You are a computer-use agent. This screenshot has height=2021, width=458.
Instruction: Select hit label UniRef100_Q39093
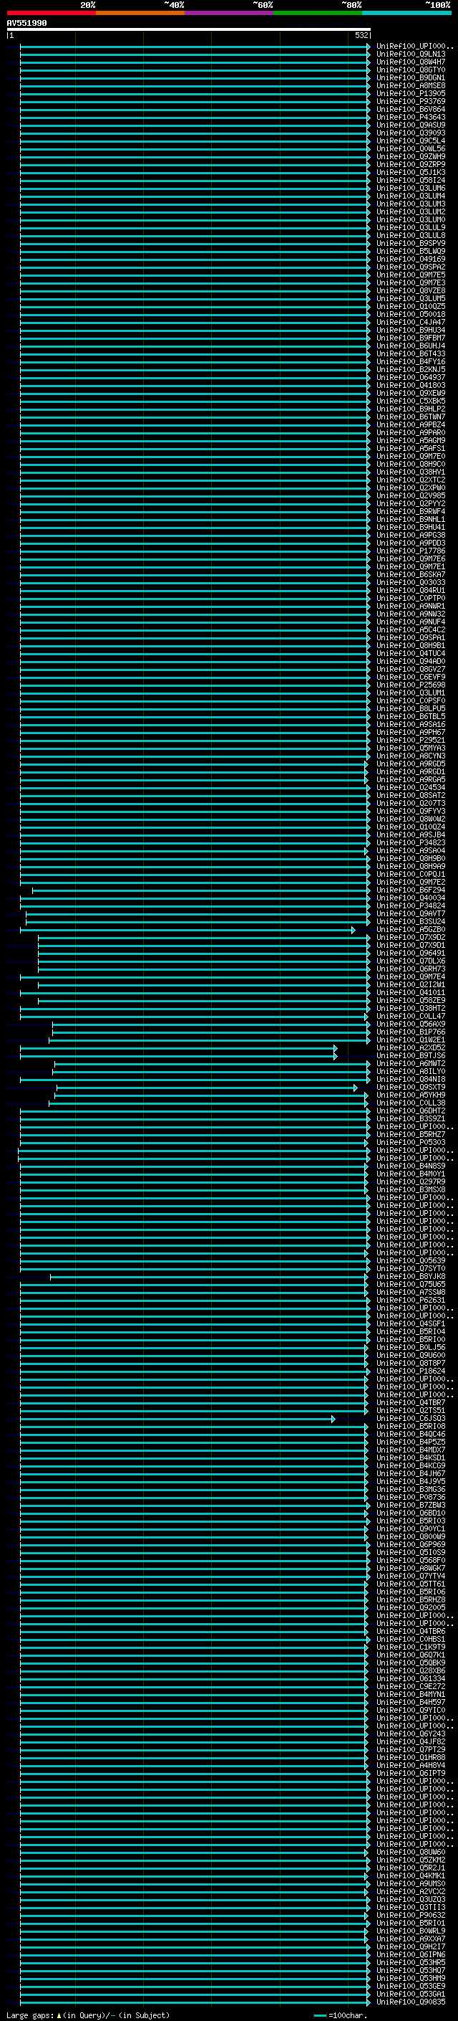tap(411, 133)
